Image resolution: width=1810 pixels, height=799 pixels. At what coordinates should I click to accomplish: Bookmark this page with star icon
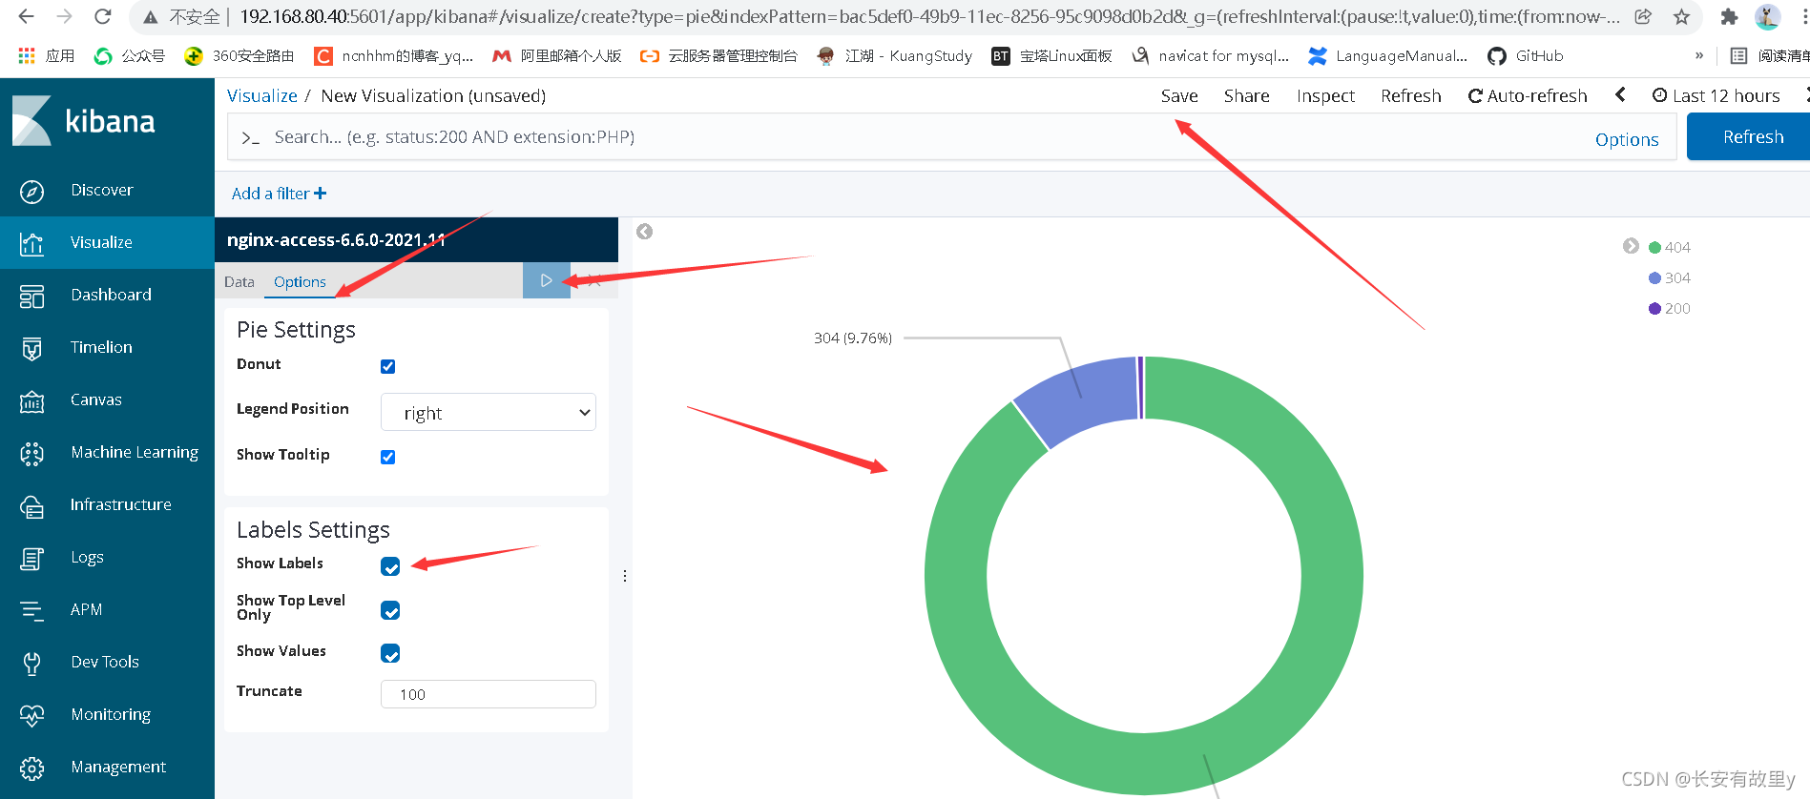tap(1681, 16)
